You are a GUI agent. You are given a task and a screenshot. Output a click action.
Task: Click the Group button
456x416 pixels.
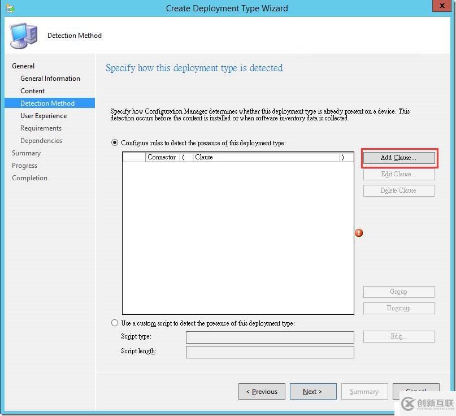pyautogui.click(x=399, y=292)
